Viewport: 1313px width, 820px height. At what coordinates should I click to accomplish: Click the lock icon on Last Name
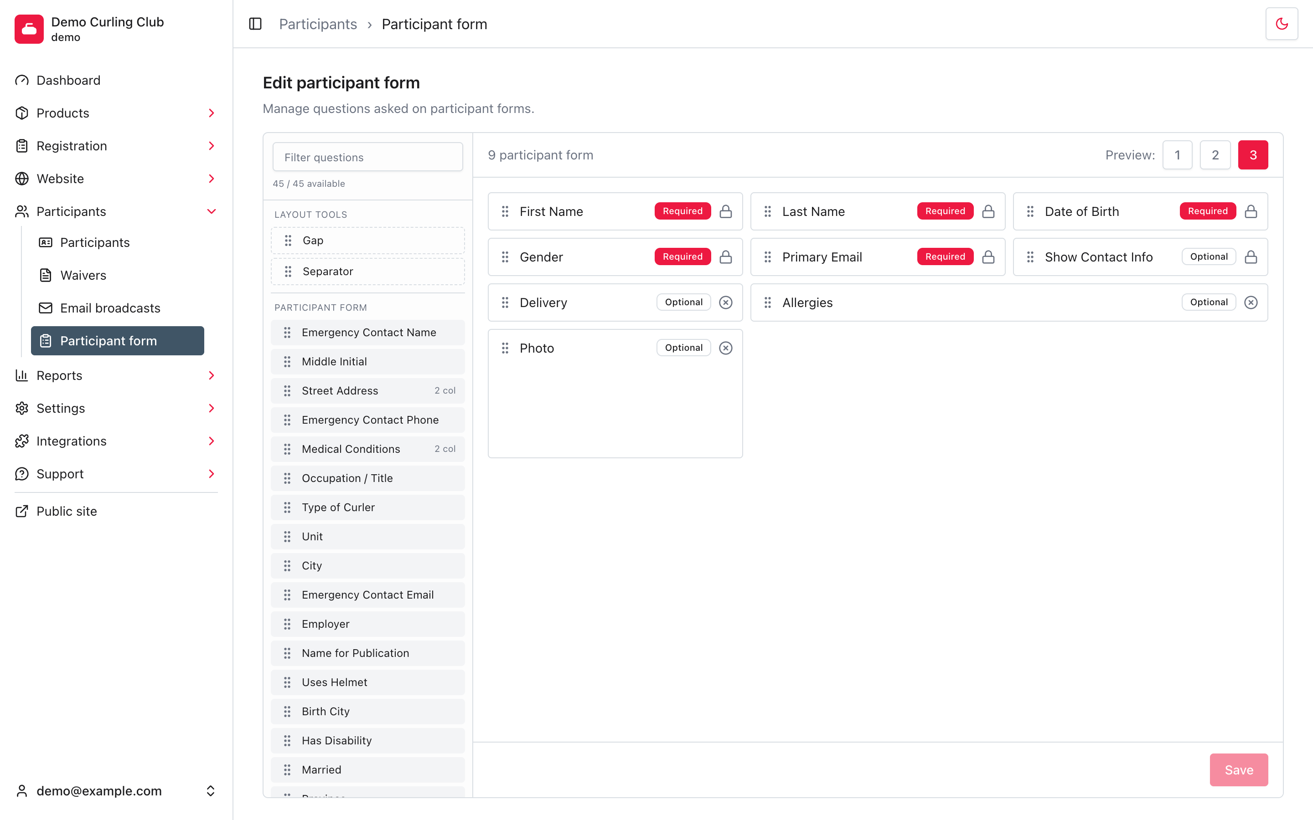pos(988,211)
